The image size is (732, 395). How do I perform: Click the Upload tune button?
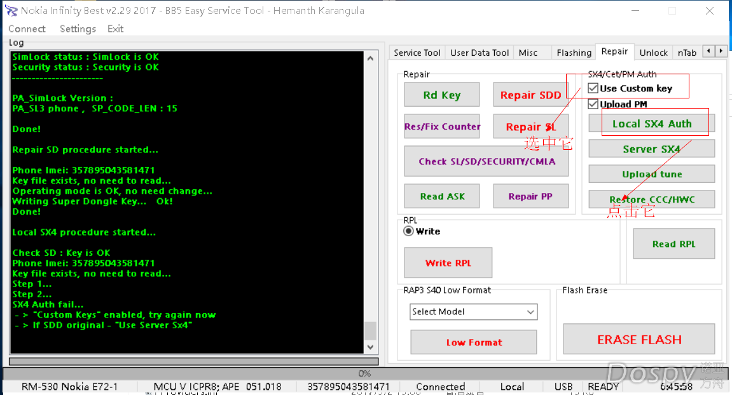(x=652, y=174)
